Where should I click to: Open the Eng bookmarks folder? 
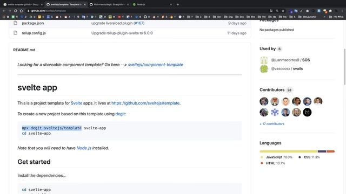(x=229, y=17)
